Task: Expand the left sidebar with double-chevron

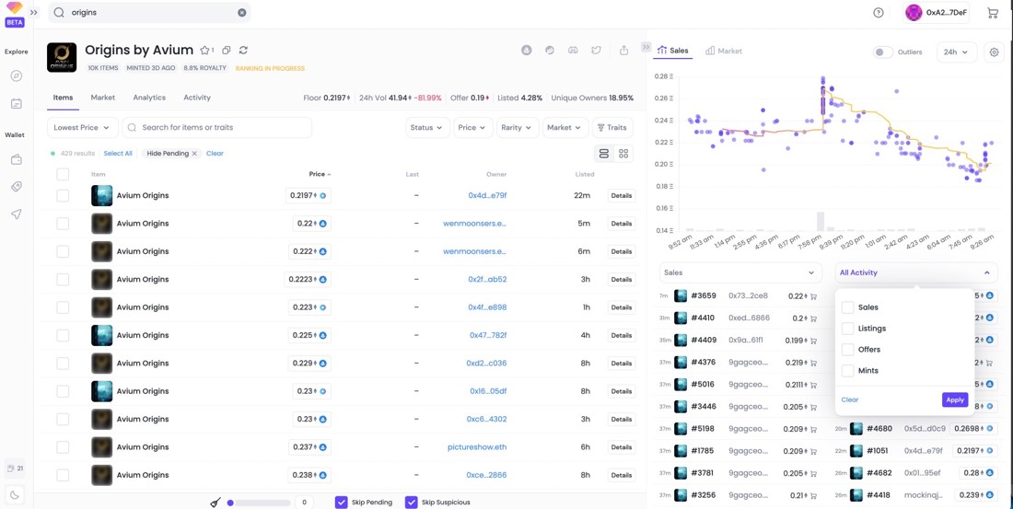Action: [x=34, y=12]
